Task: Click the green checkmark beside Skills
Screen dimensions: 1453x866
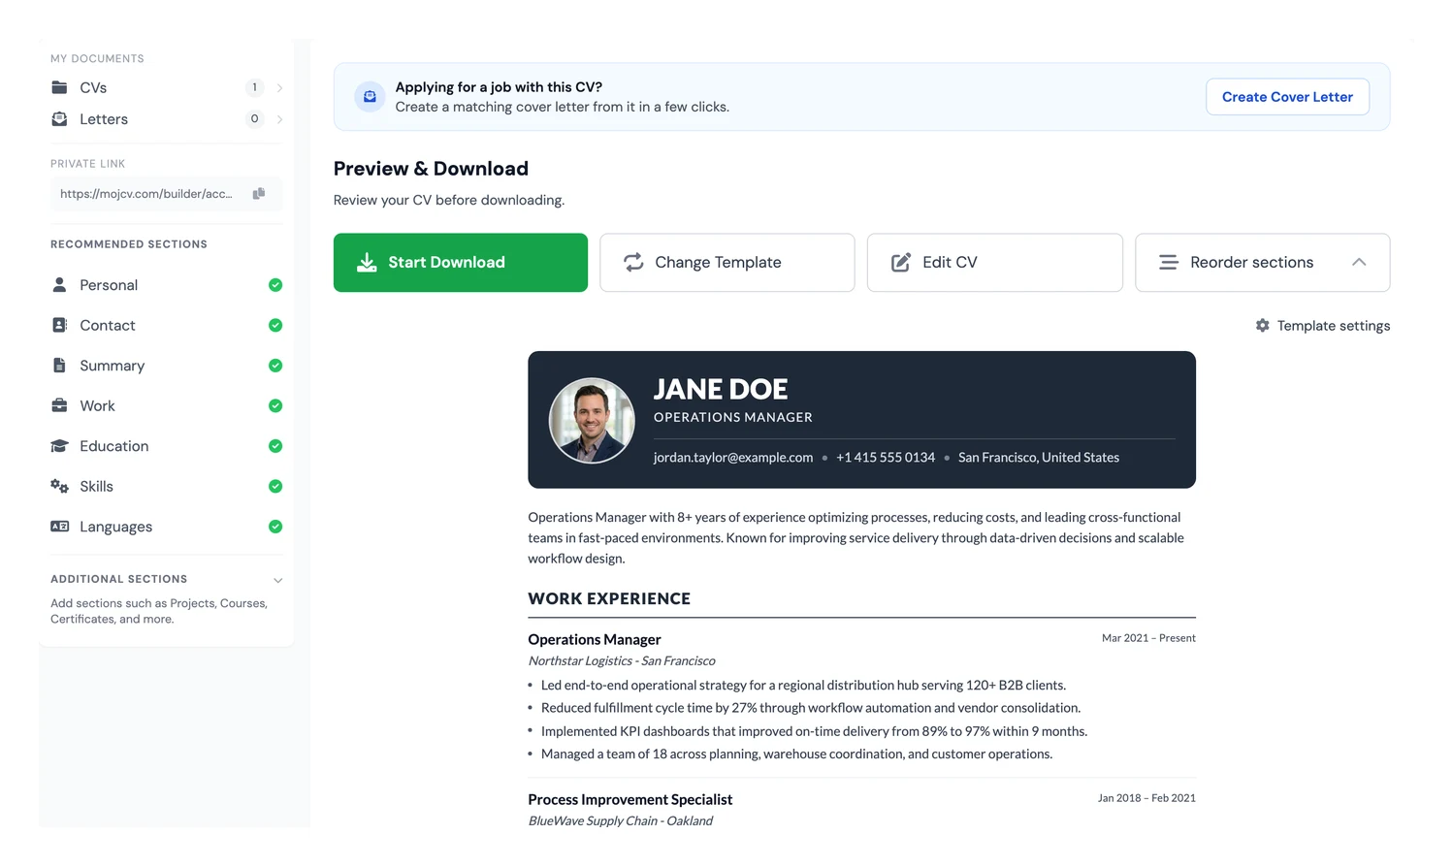Action: coord(275,486)
